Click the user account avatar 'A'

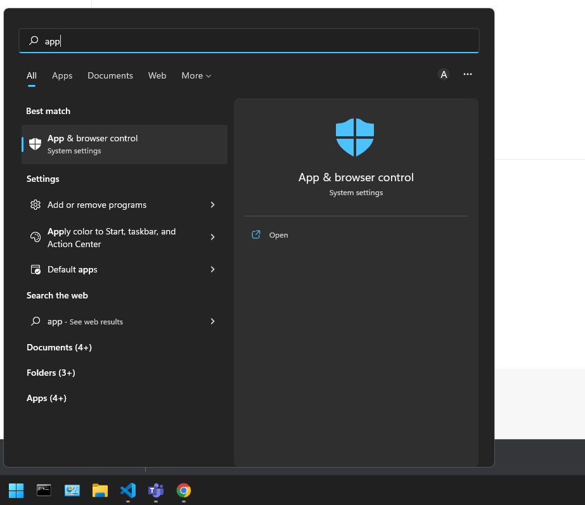click(443, 75)
